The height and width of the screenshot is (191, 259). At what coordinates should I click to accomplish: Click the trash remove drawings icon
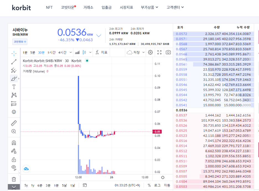(x=14, y=179)
